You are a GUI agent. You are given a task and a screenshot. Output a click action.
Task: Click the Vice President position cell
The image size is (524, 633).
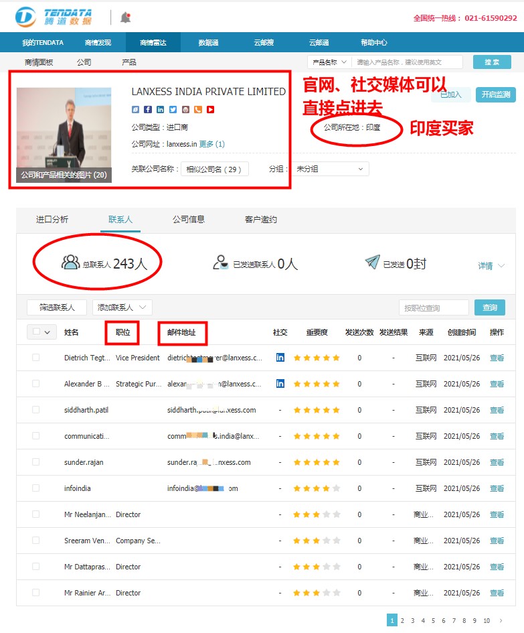click(138, 358)
